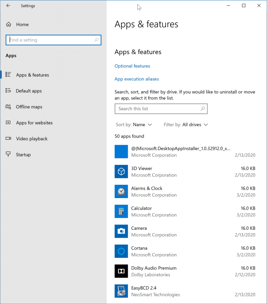Image resolution: width=267 pixels, height=304 pixels.
Task: Click the NeoSmart Technologies publisher text
Action: click(156, 294)
